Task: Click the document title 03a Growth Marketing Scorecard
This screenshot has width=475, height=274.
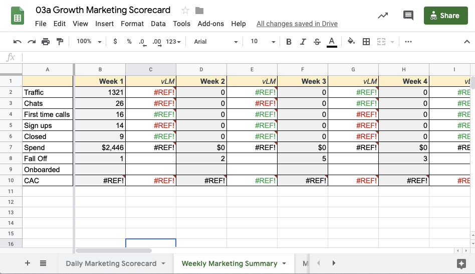Action: [x=103, y=10]
